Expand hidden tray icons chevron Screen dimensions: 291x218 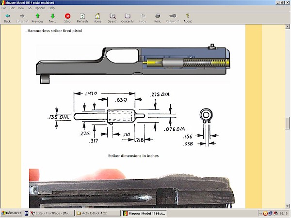[x=260, y=214]
